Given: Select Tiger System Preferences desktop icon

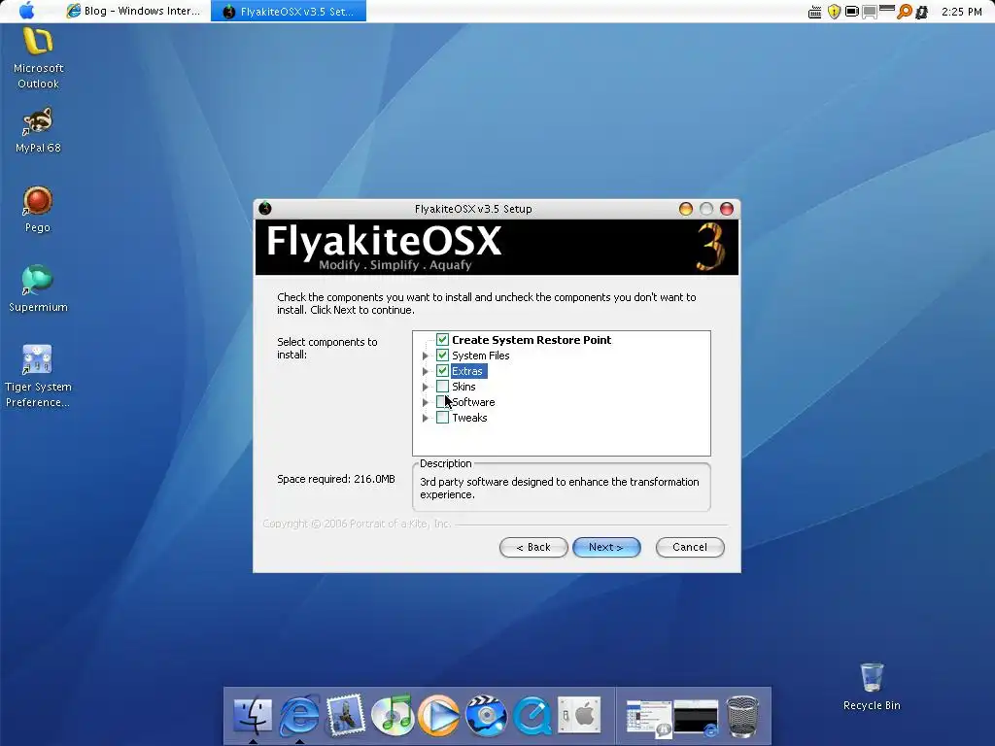Looking at the screenshot, I should point(38,376).
